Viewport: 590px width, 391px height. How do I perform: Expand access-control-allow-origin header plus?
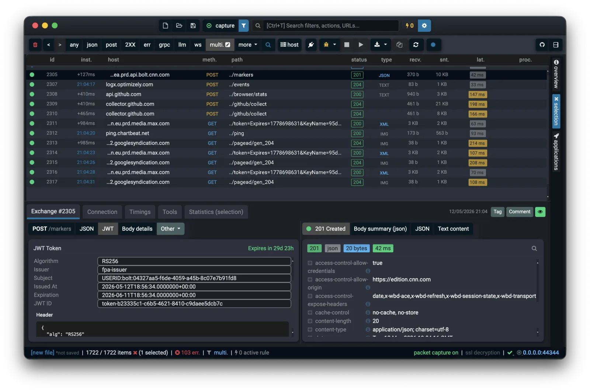coord(310,280)
